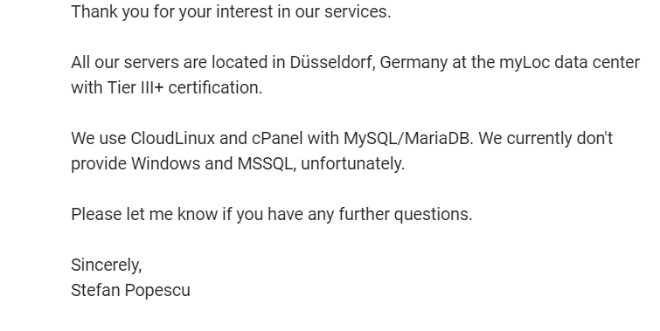The width and height of the screenshot is (660, 331).
Task: Click the sender name Stefan Popescu
Action: [x=130, y=290]
